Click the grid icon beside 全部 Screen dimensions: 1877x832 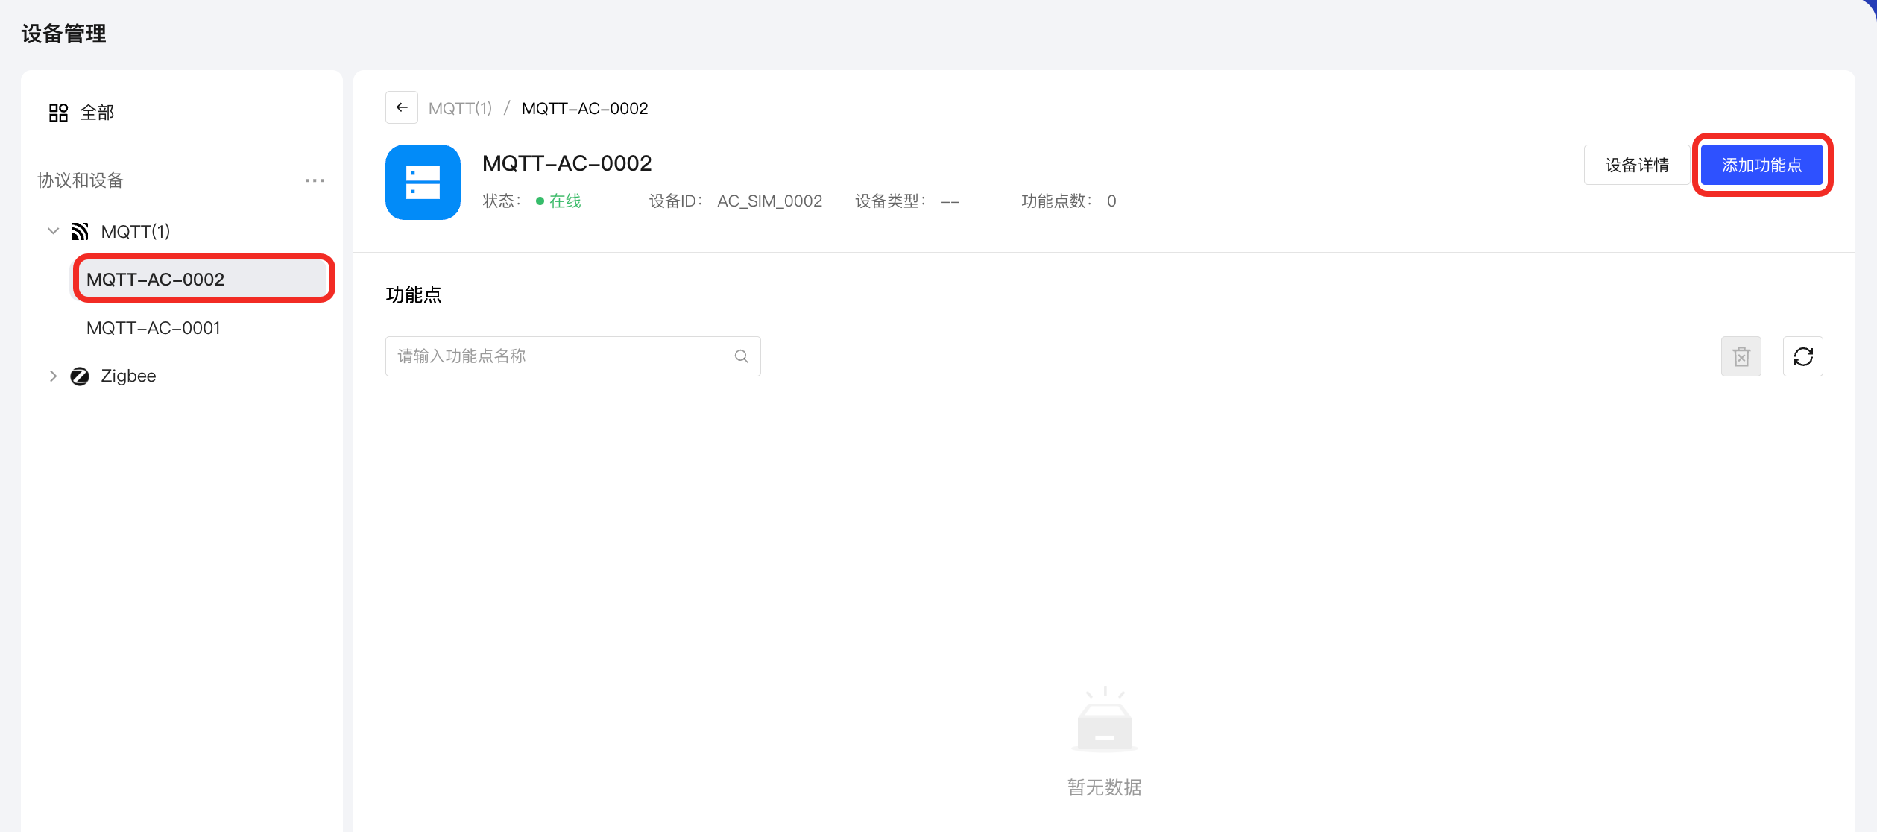(58, 113)
